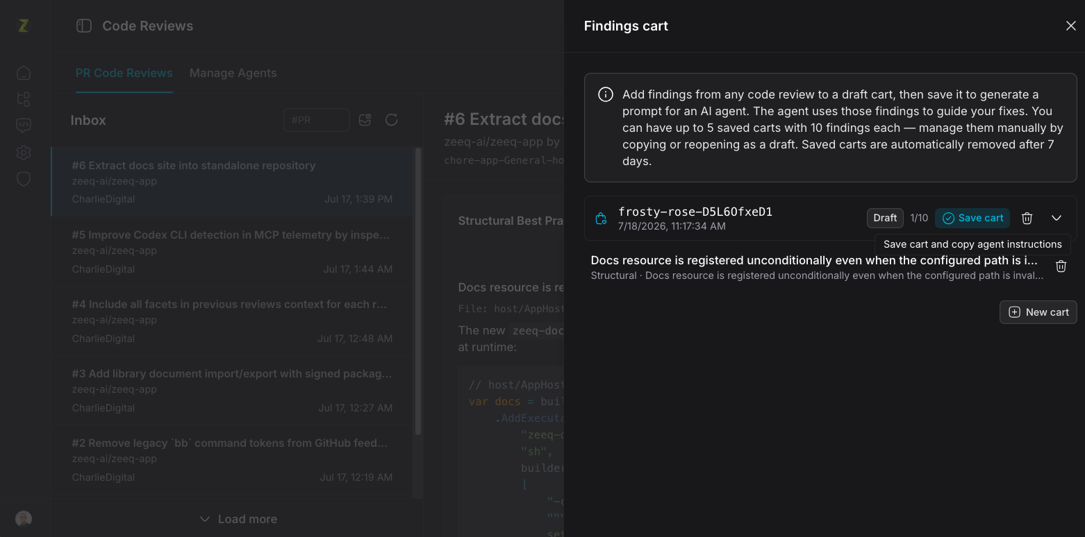
Task: Click the Inbox heading
Action: (88, 120)
